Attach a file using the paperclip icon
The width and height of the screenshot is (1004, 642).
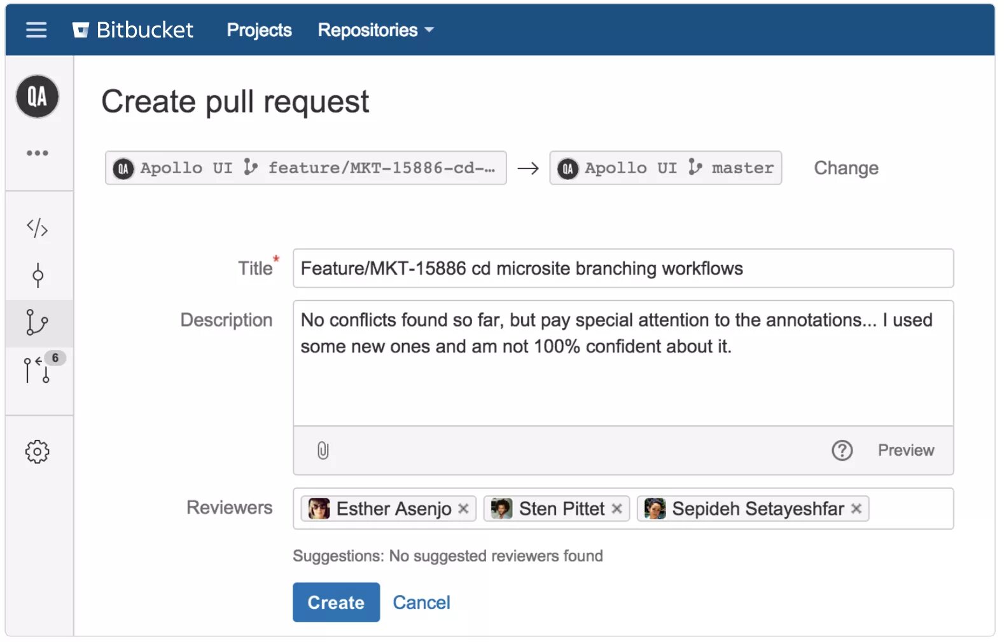(323, 451)
